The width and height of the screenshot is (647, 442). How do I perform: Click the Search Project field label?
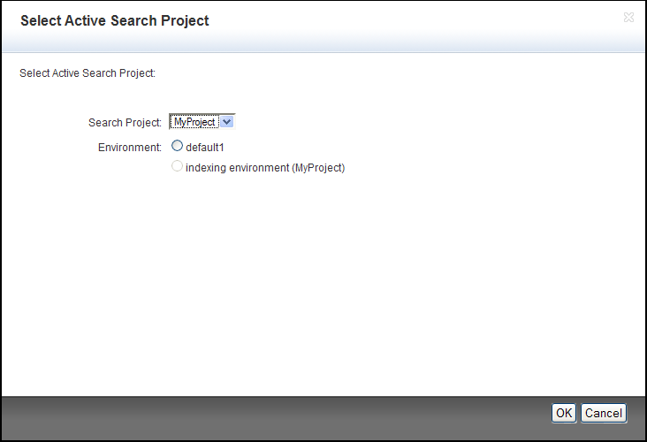coord(125,123)
